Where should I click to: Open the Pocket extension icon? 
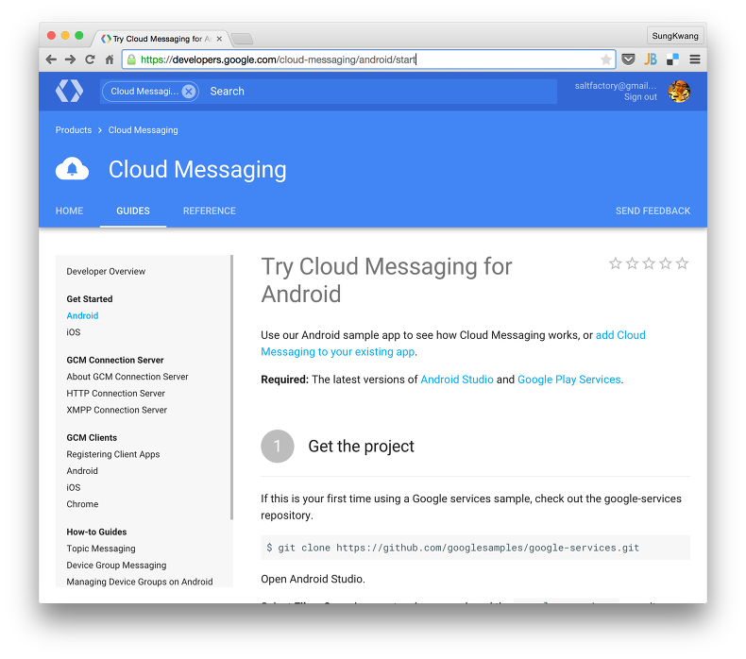629,59
